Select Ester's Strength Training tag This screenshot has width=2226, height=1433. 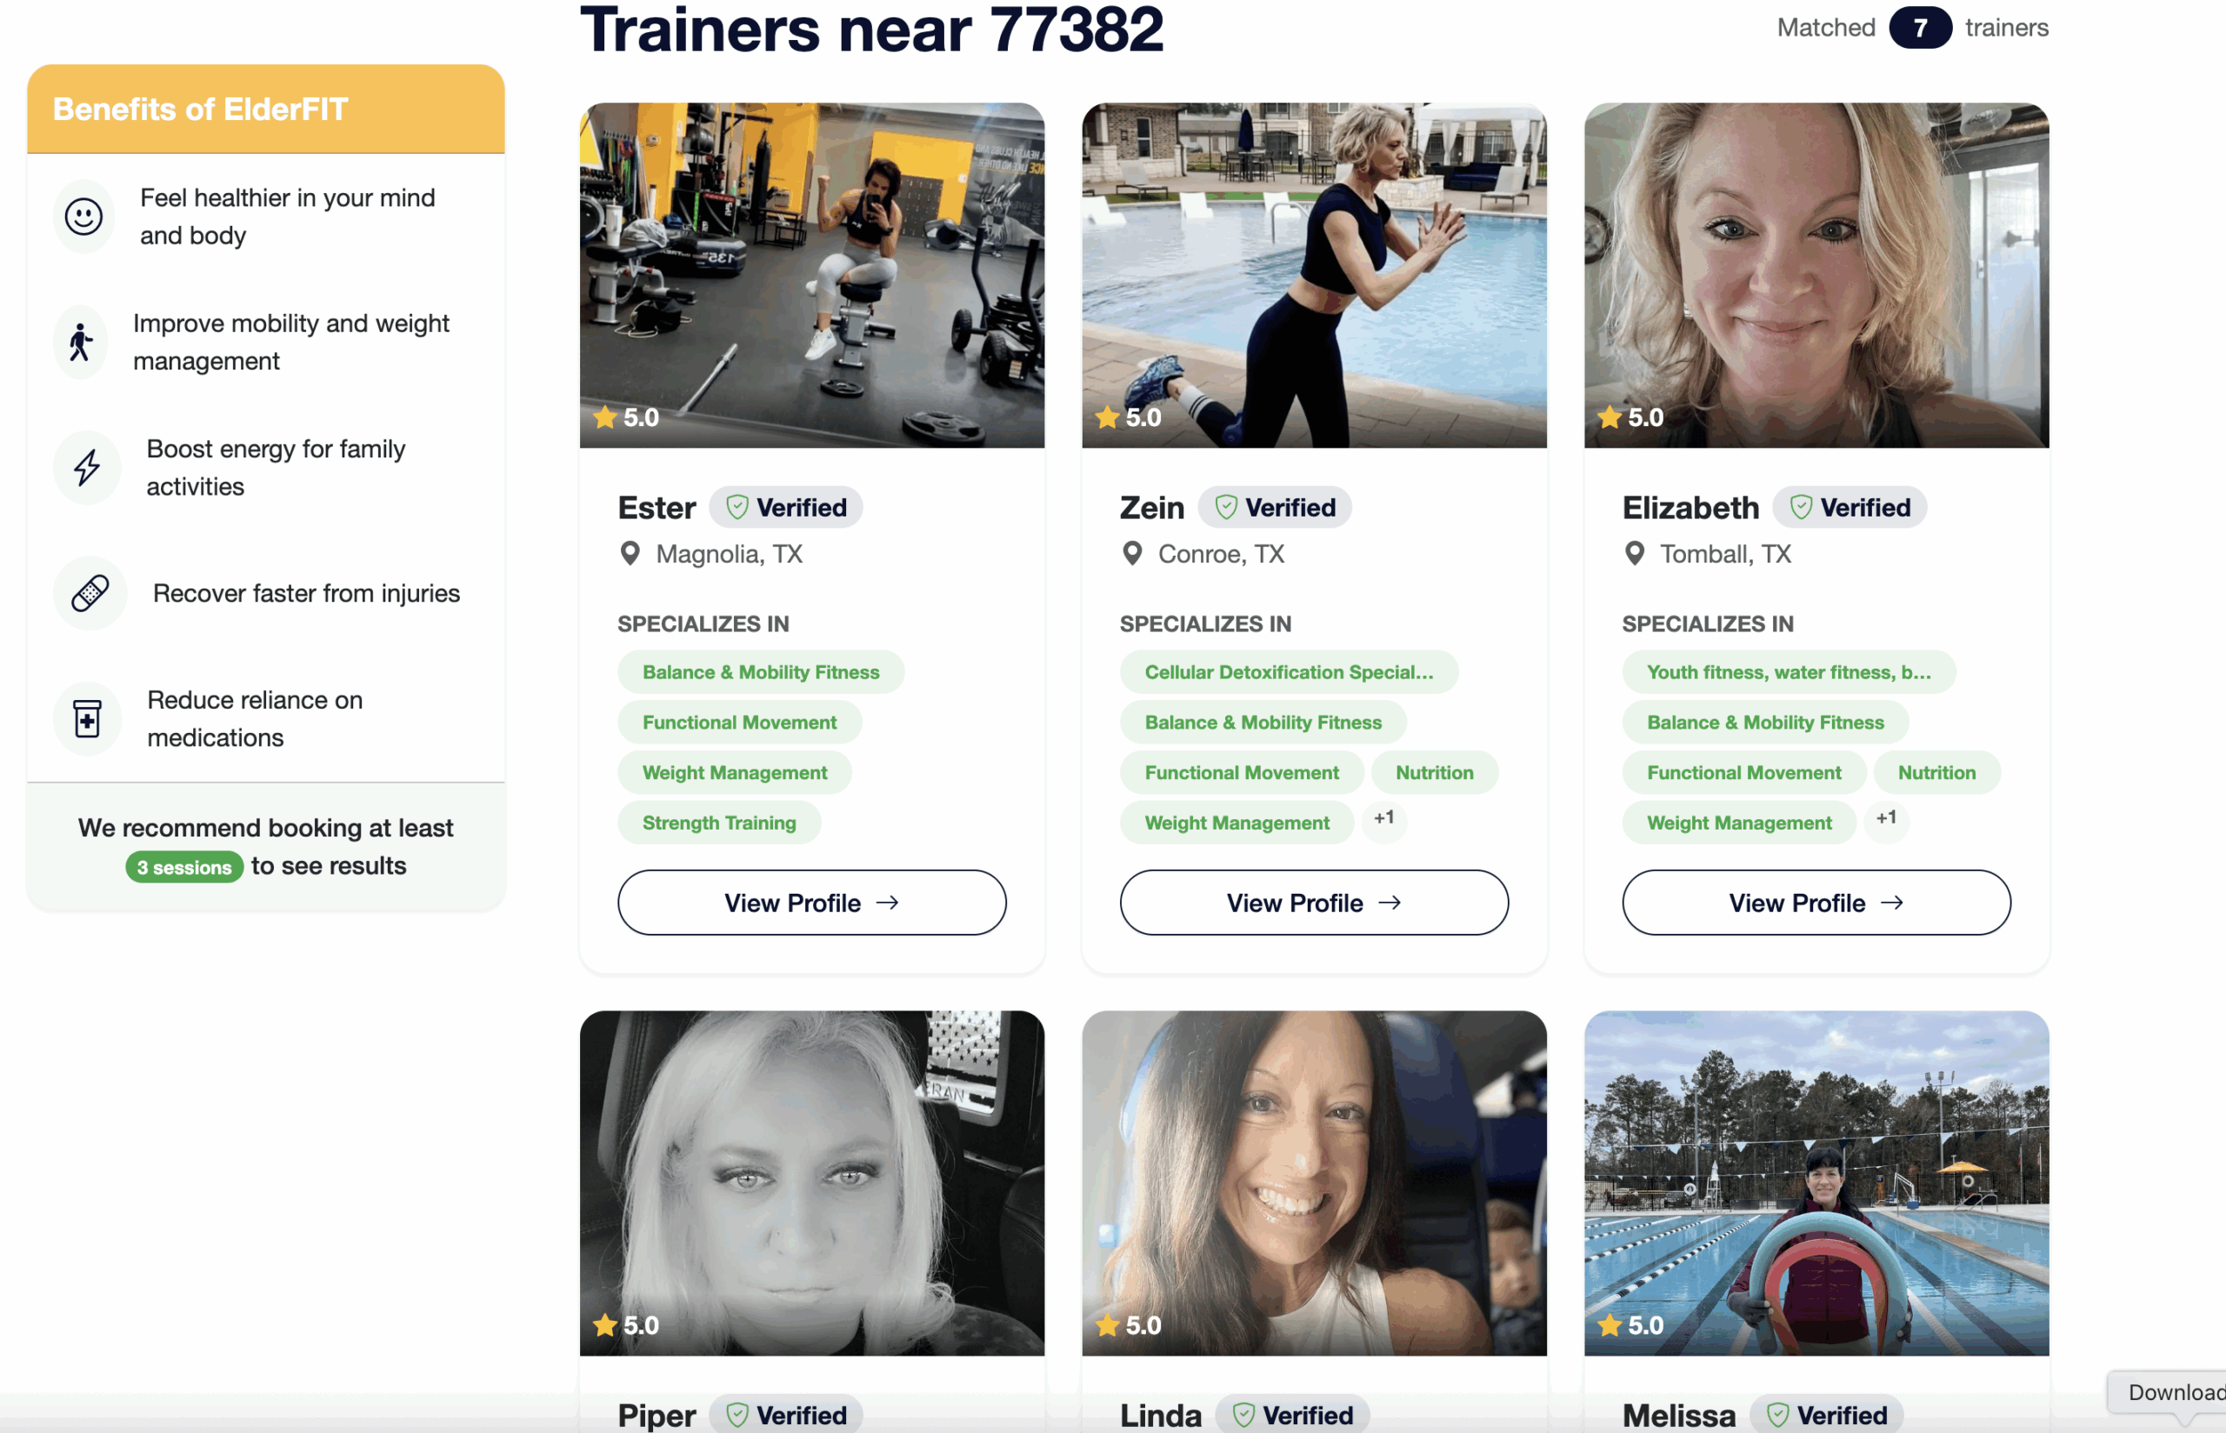[x=719, y=823]
